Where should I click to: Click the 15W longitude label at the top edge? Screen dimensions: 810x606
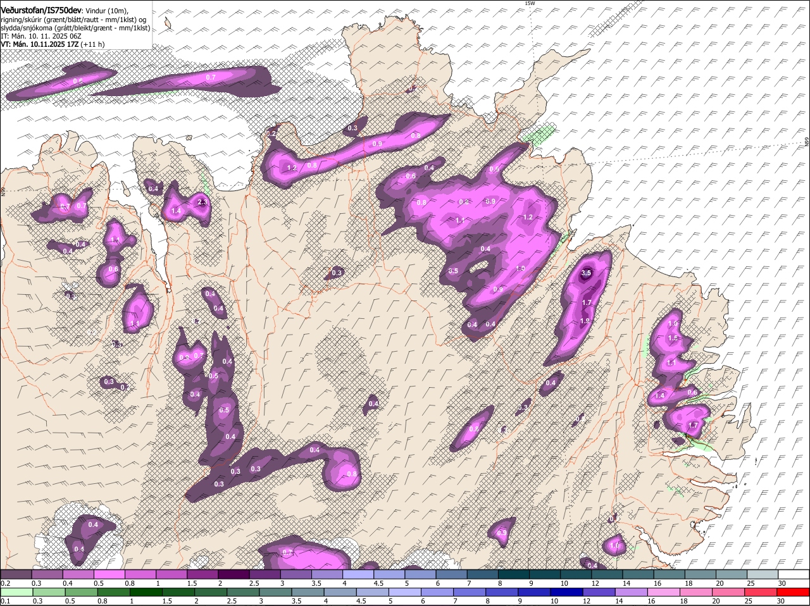[x=530, y=3]
